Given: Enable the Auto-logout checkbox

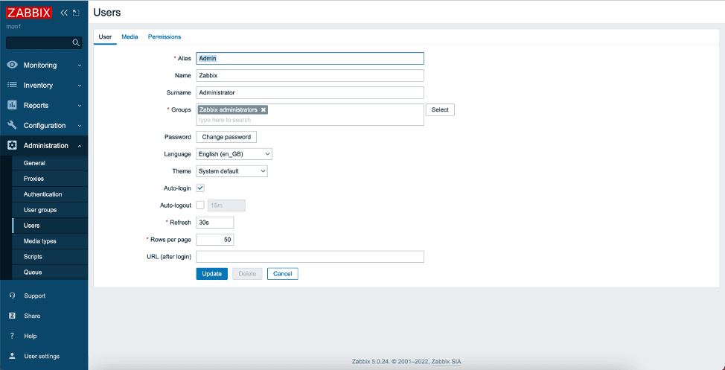Looking at the screenshot, I should [201, 205].
